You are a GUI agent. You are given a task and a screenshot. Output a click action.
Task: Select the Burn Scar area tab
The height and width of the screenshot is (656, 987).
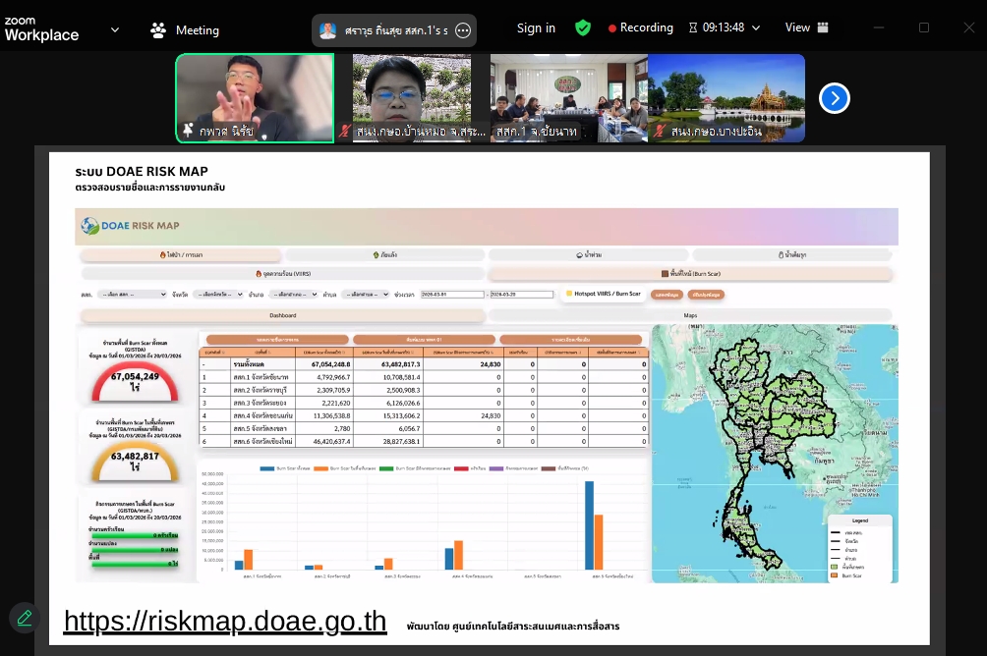[x=690, y=274]
